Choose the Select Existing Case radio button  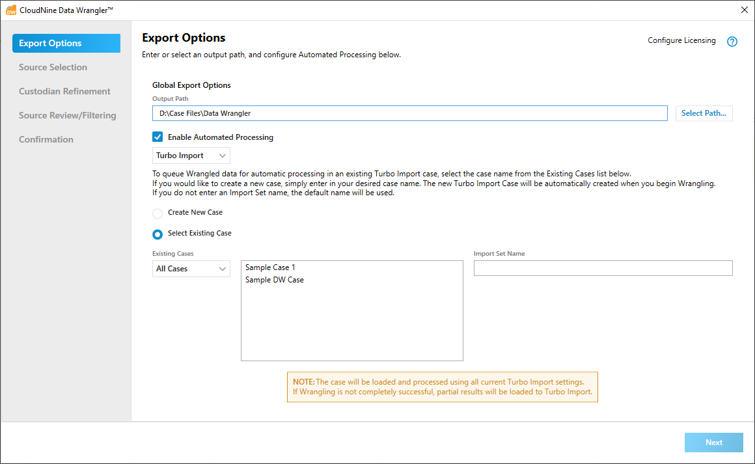[158, 234]
